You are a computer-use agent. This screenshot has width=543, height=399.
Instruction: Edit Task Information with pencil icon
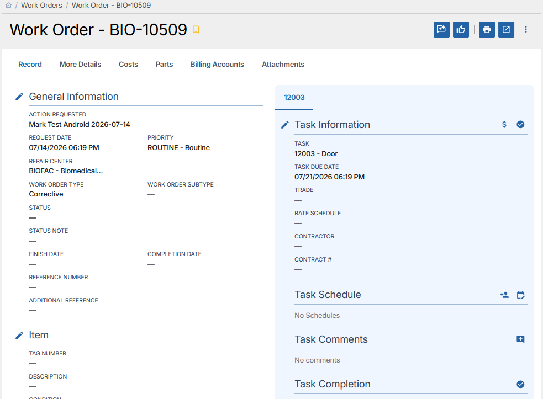pyautogui.click(x=285, y=125)
